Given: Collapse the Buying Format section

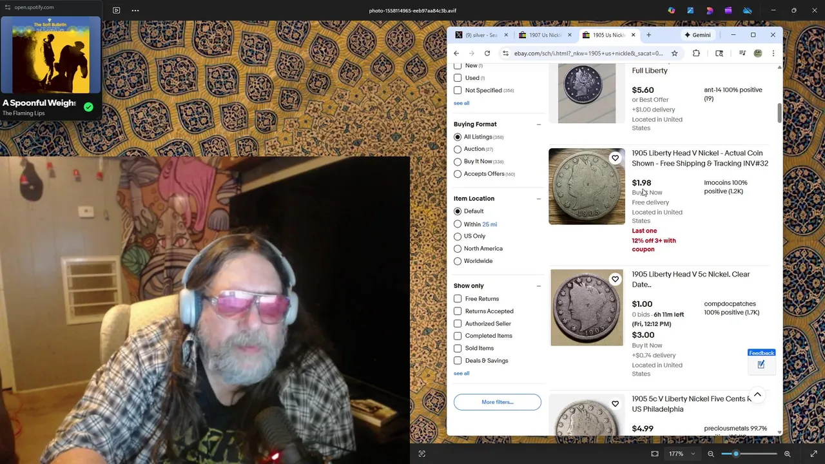Looking at the screenshot, I should (538, 124).
